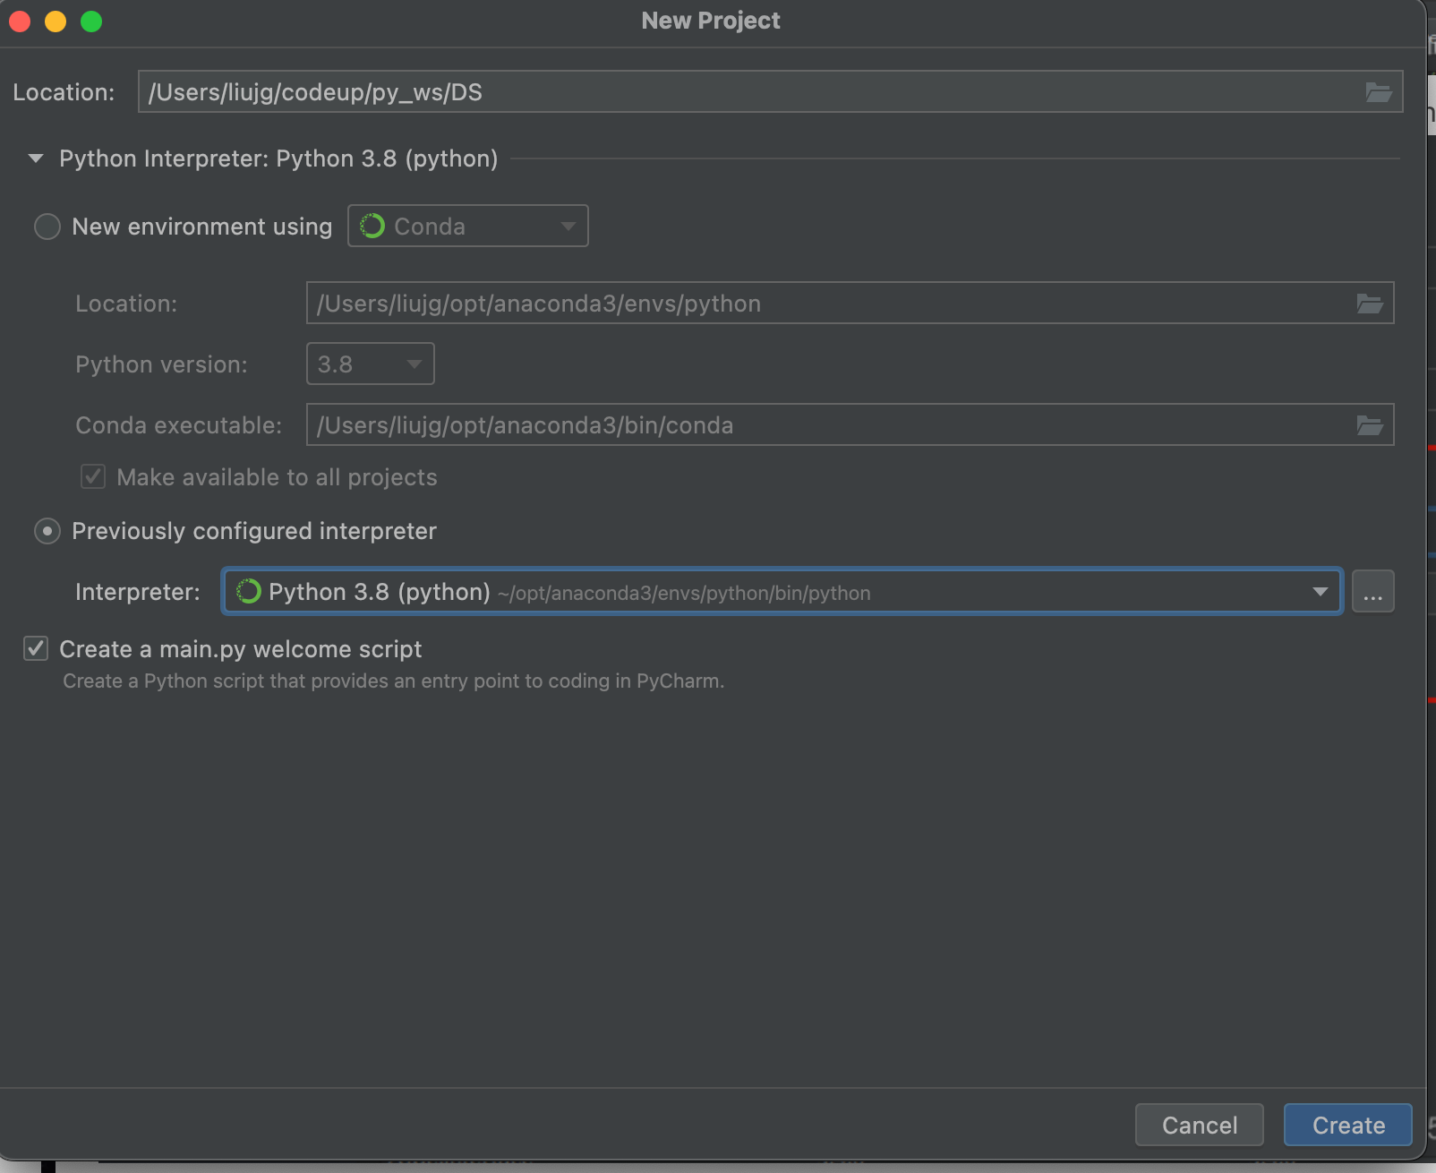Click the folder icon for environment Location
Image resolution: width=1436 pixels, height=1173 pixels.
tap(1369, 304)
